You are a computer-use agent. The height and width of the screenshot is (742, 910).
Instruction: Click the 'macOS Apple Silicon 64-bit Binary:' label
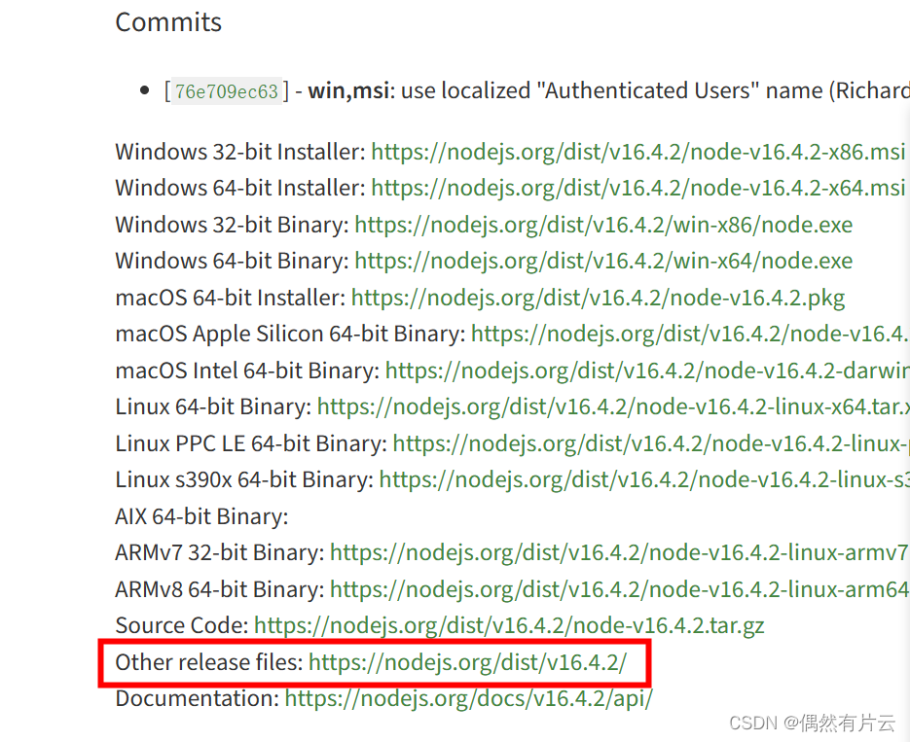pos(290,335)
